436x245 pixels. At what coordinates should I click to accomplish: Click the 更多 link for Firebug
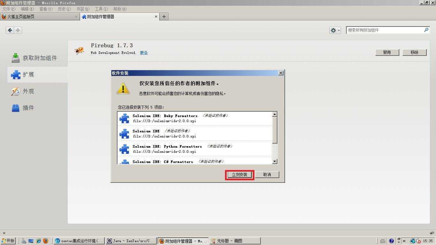pos(144,53)
